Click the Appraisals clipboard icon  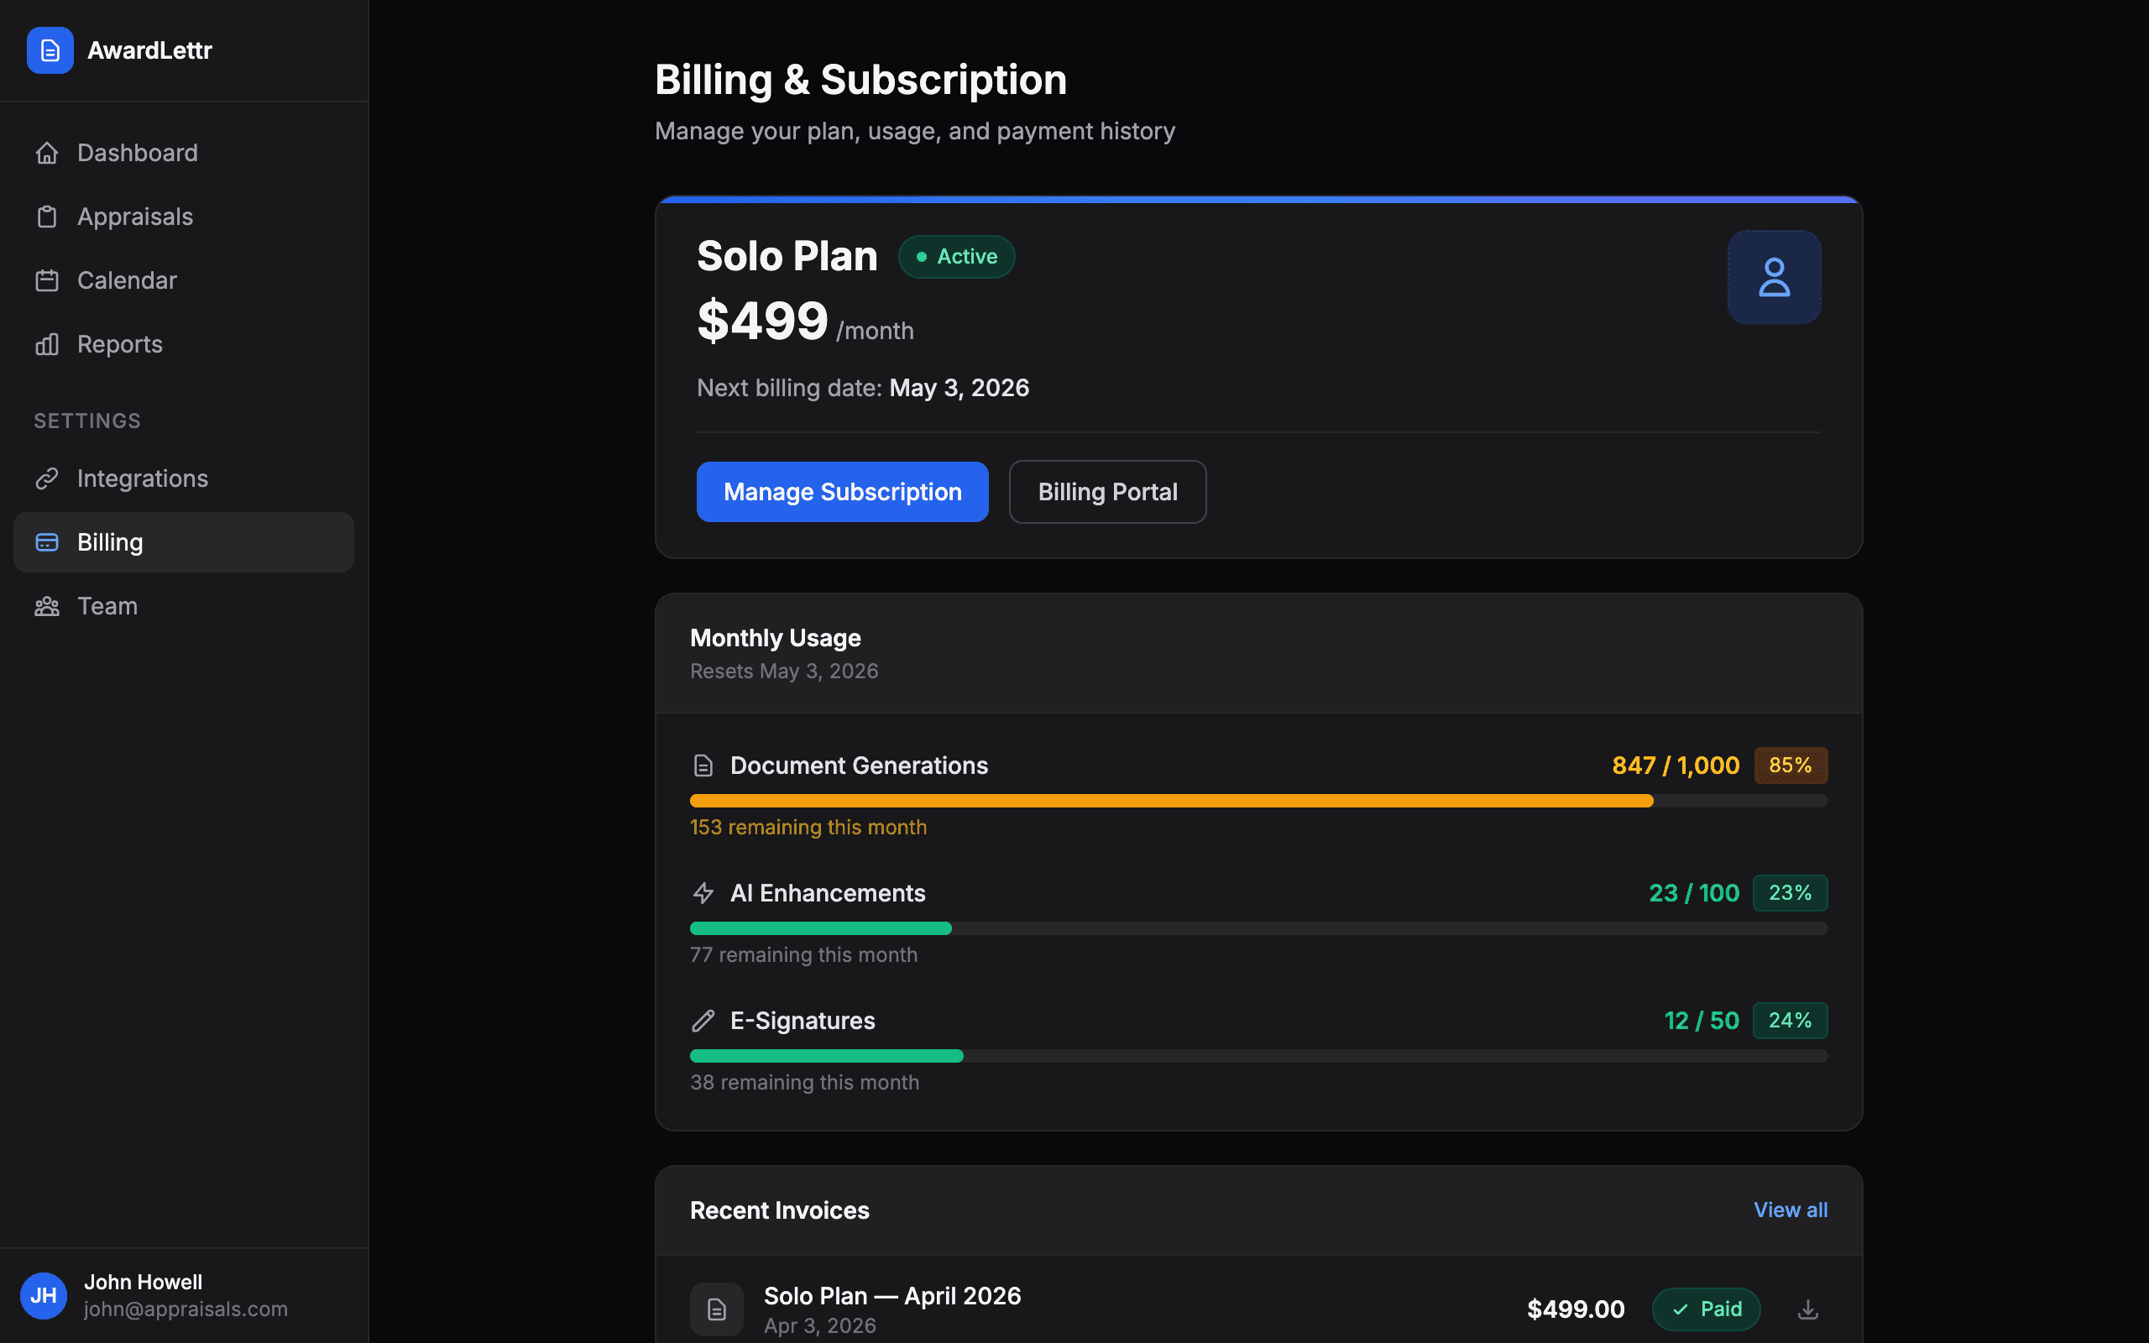tap(47, 217)
